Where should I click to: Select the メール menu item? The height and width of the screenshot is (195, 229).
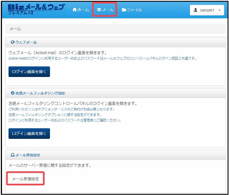(x=105, y=10)
